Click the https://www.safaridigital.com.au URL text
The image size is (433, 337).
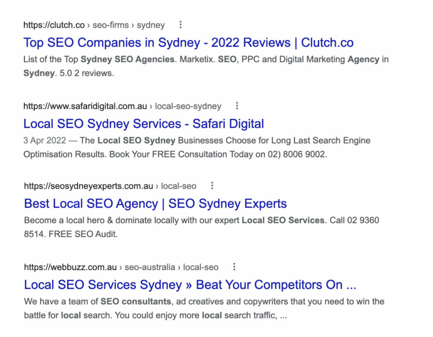[x=85, y=106]
